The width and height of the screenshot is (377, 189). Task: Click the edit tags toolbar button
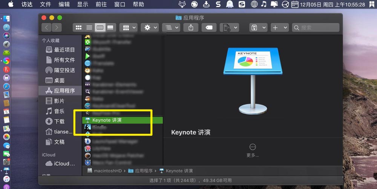point(209,27)
